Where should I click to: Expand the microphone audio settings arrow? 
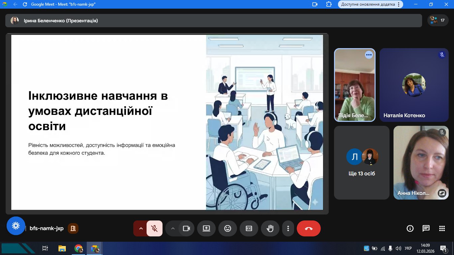(x=141, y=228)
